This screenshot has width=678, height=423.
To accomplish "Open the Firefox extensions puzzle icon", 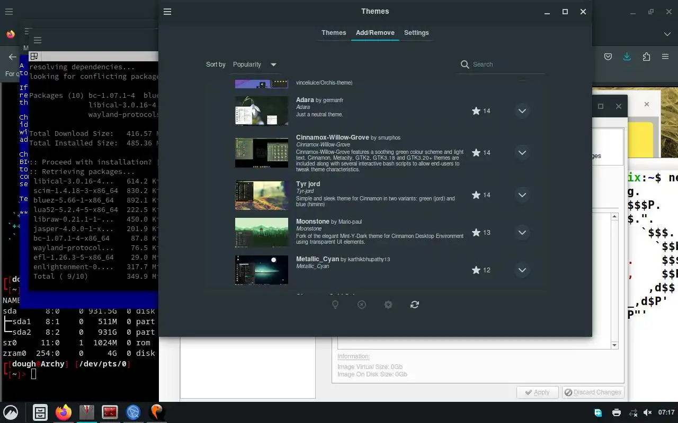I will pyautogui.click(x=646, y=57).
